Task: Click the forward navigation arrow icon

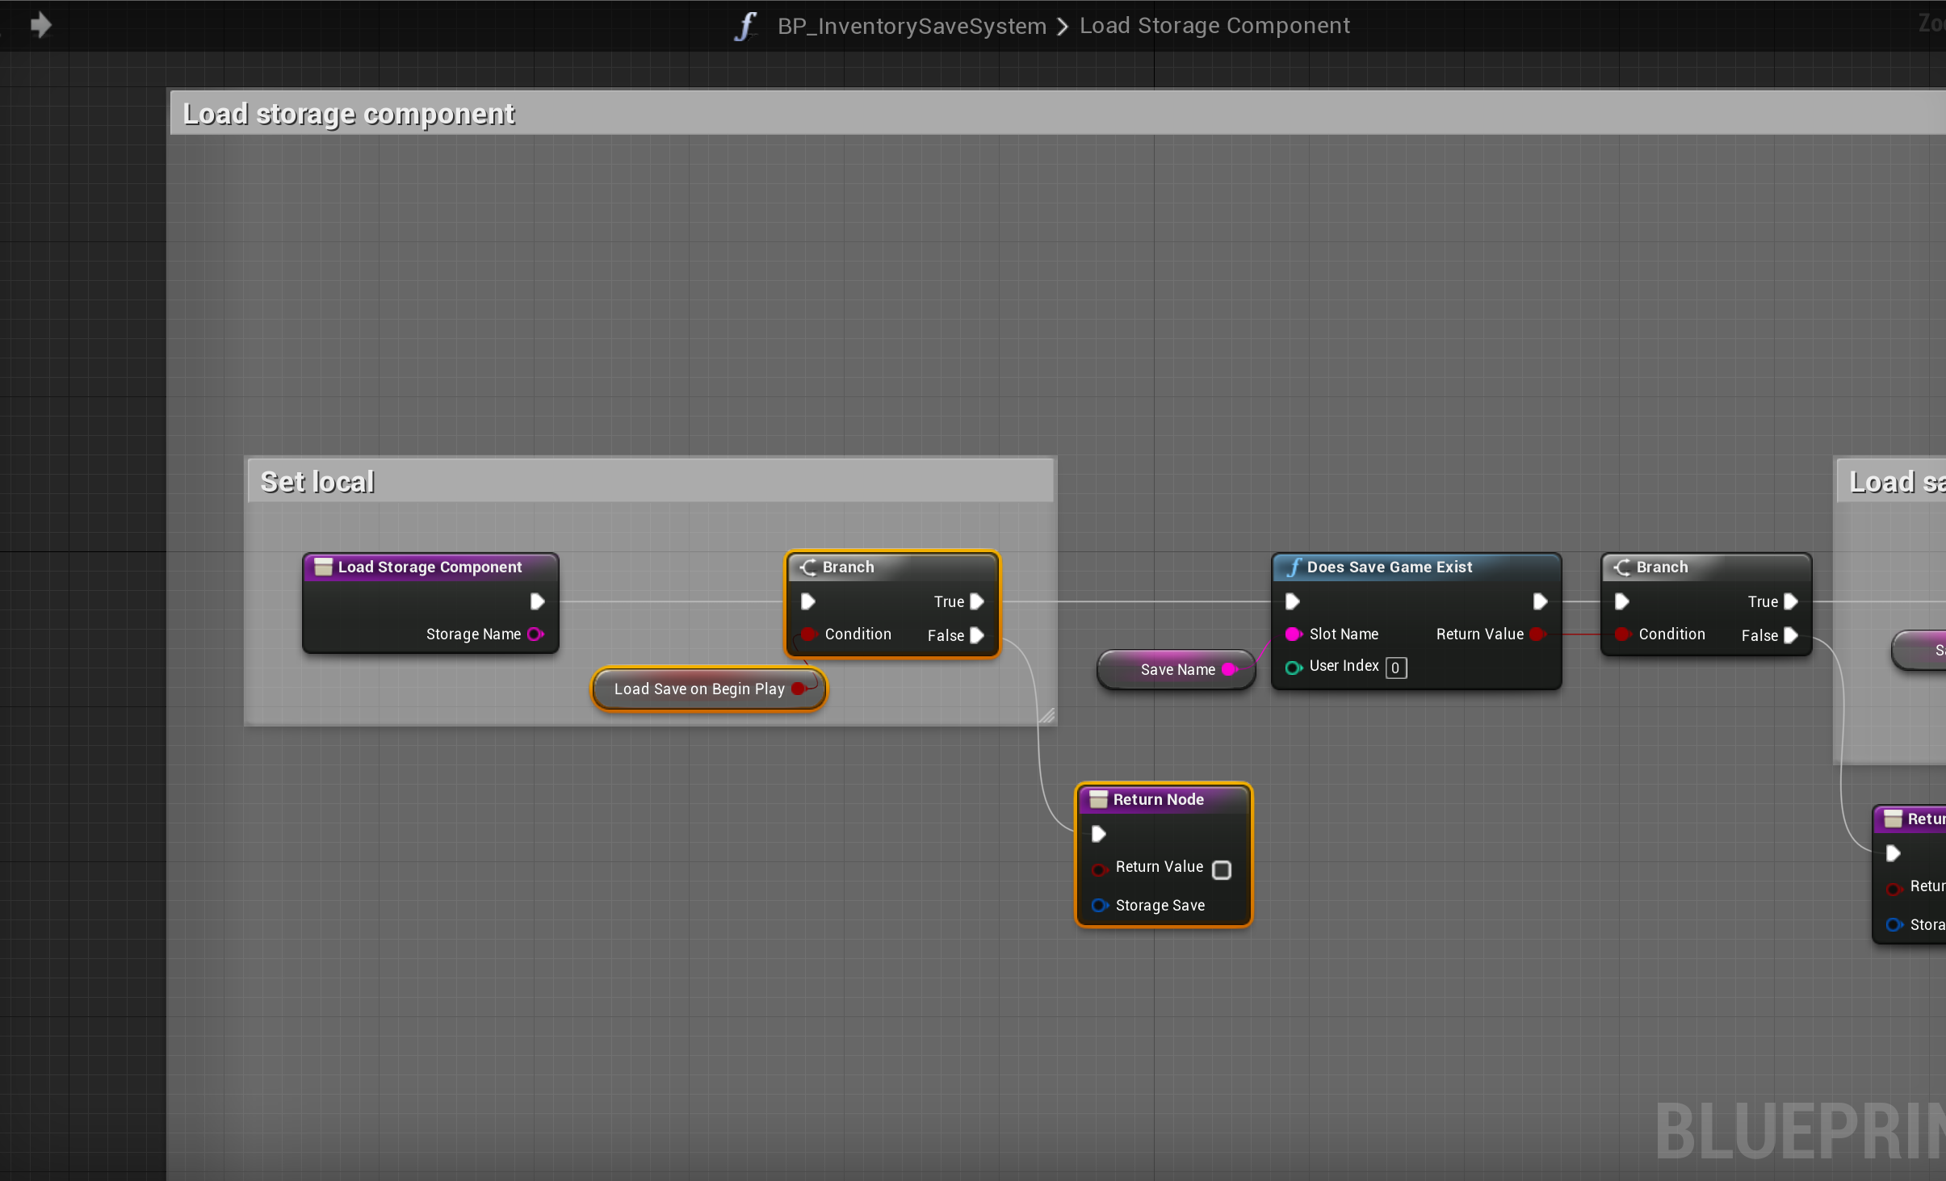Action: coord(40,25)
